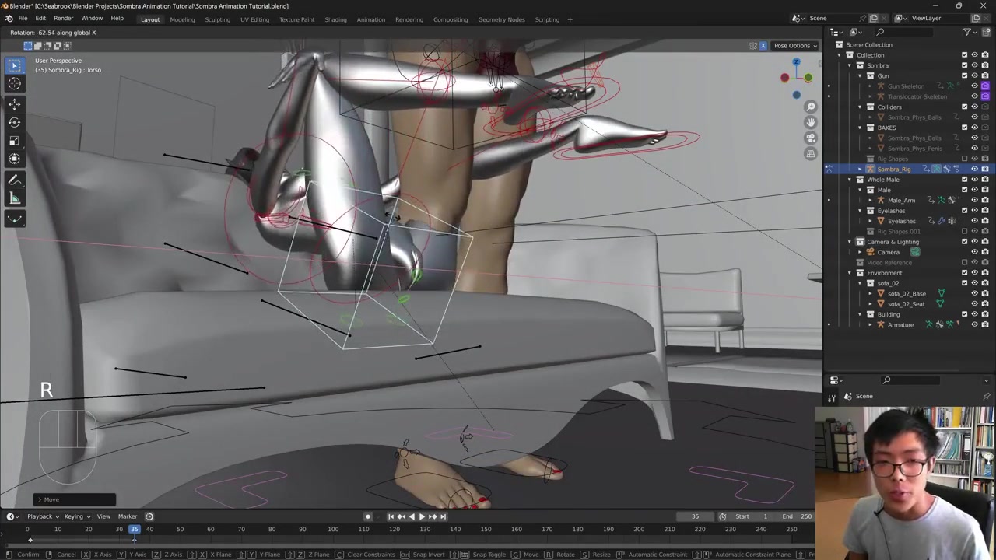
Task: Toggle camera view icon in viewport
Action: 811,138
